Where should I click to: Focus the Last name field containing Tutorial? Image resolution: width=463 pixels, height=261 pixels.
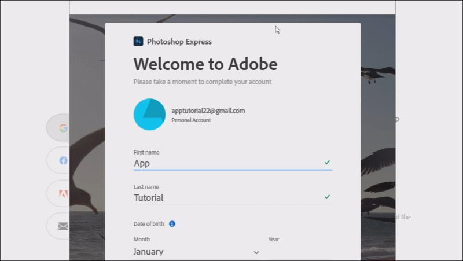click(233, 197)
